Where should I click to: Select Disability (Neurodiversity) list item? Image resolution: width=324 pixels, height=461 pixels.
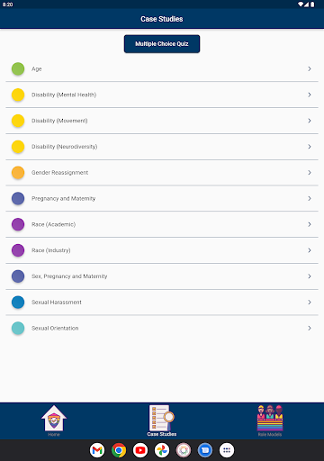162,147
